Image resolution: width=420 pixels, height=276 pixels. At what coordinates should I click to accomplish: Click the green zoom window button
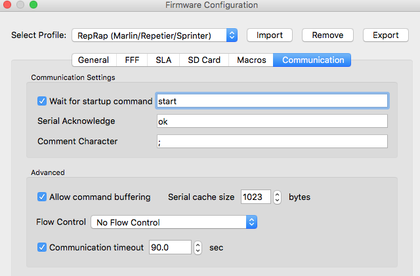coord(33,5)
